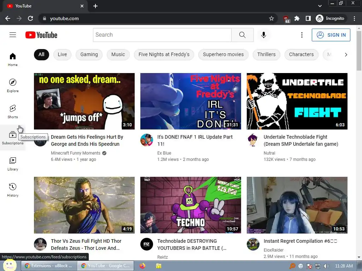This screenshot has height=271, width=362.
Task: Click the search tray icon in taskbar
Action: [x=292, y=266]
